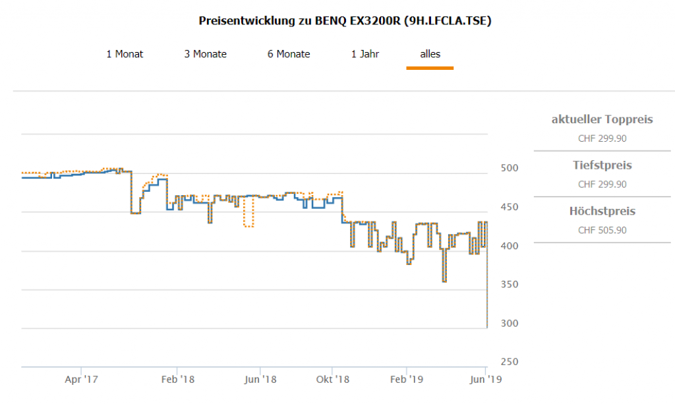This screenshot has width=675, height=404.
Task: Click the Feb '18 x-axis label
Action: [x=178, y=379]
